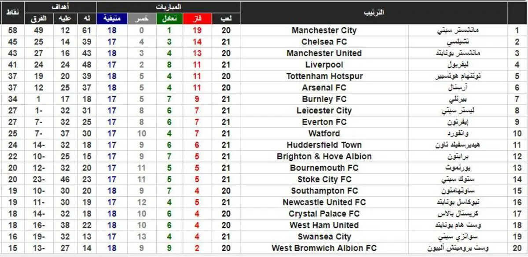Viewport: 528px width, 257px height.
Task: Open the Chelsea FC team name
Action: pyautogui.click(x=324, y=42)
